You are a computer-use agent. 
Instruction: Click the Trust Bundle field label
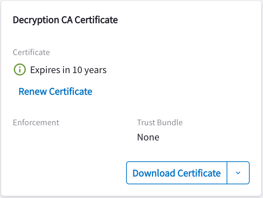coord(160,122)
